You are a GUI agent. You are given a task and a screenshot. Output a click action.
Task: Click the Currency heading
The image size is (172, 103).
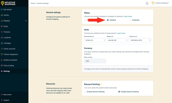point(88,48)
